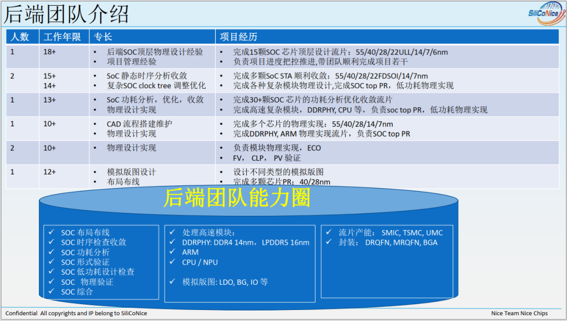The image size is (567, 321).
Task: Click the Confidential copyright notice
Action: [x=76, y=314]
